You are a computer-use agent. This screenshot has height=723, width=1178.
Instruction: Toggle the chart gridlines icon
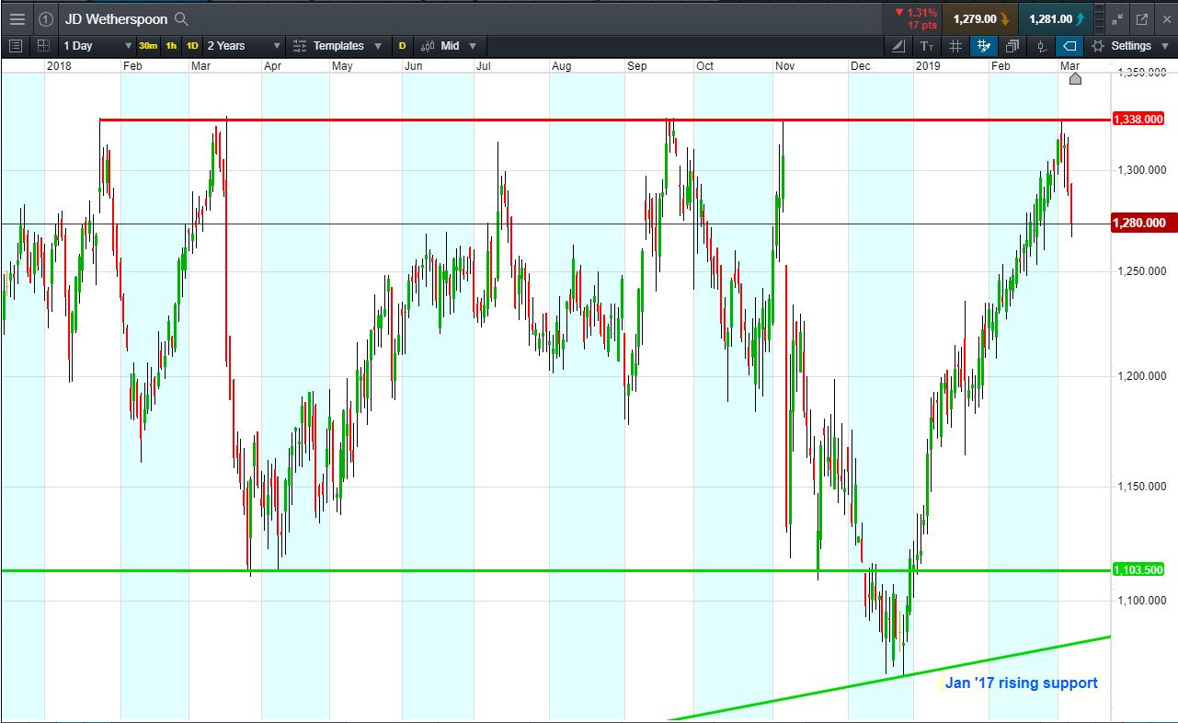[x=955, y=46]
